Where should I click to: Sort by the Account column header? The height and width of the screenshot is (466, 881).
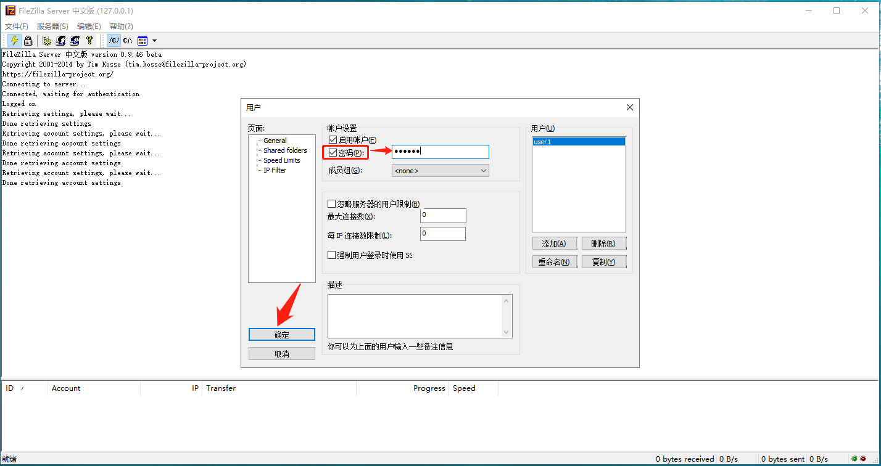[94, 388]
